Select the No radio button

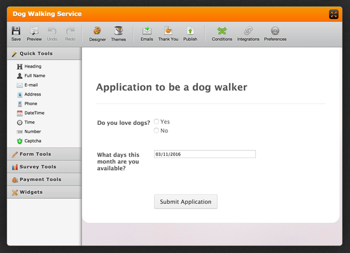pos(157,130)
